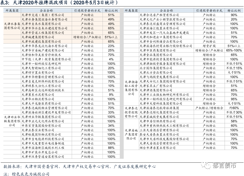Click the 4% transfer ratio value
The width and height of the screenshot is (244, 176).
(x=111, y=59)
